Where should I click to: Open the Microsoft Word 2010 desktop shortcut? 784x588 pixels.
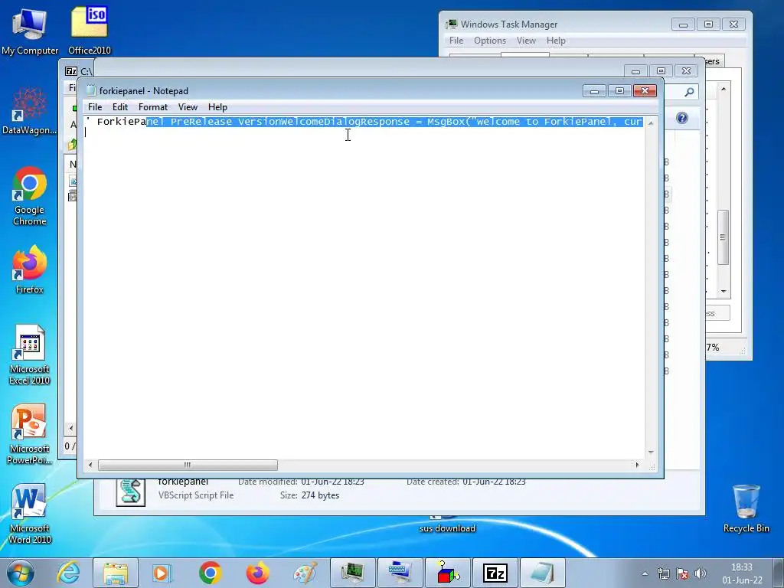[x=30, y=514]
